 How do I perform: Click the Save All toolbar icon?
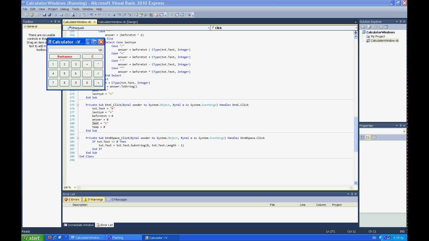point(49,15)
